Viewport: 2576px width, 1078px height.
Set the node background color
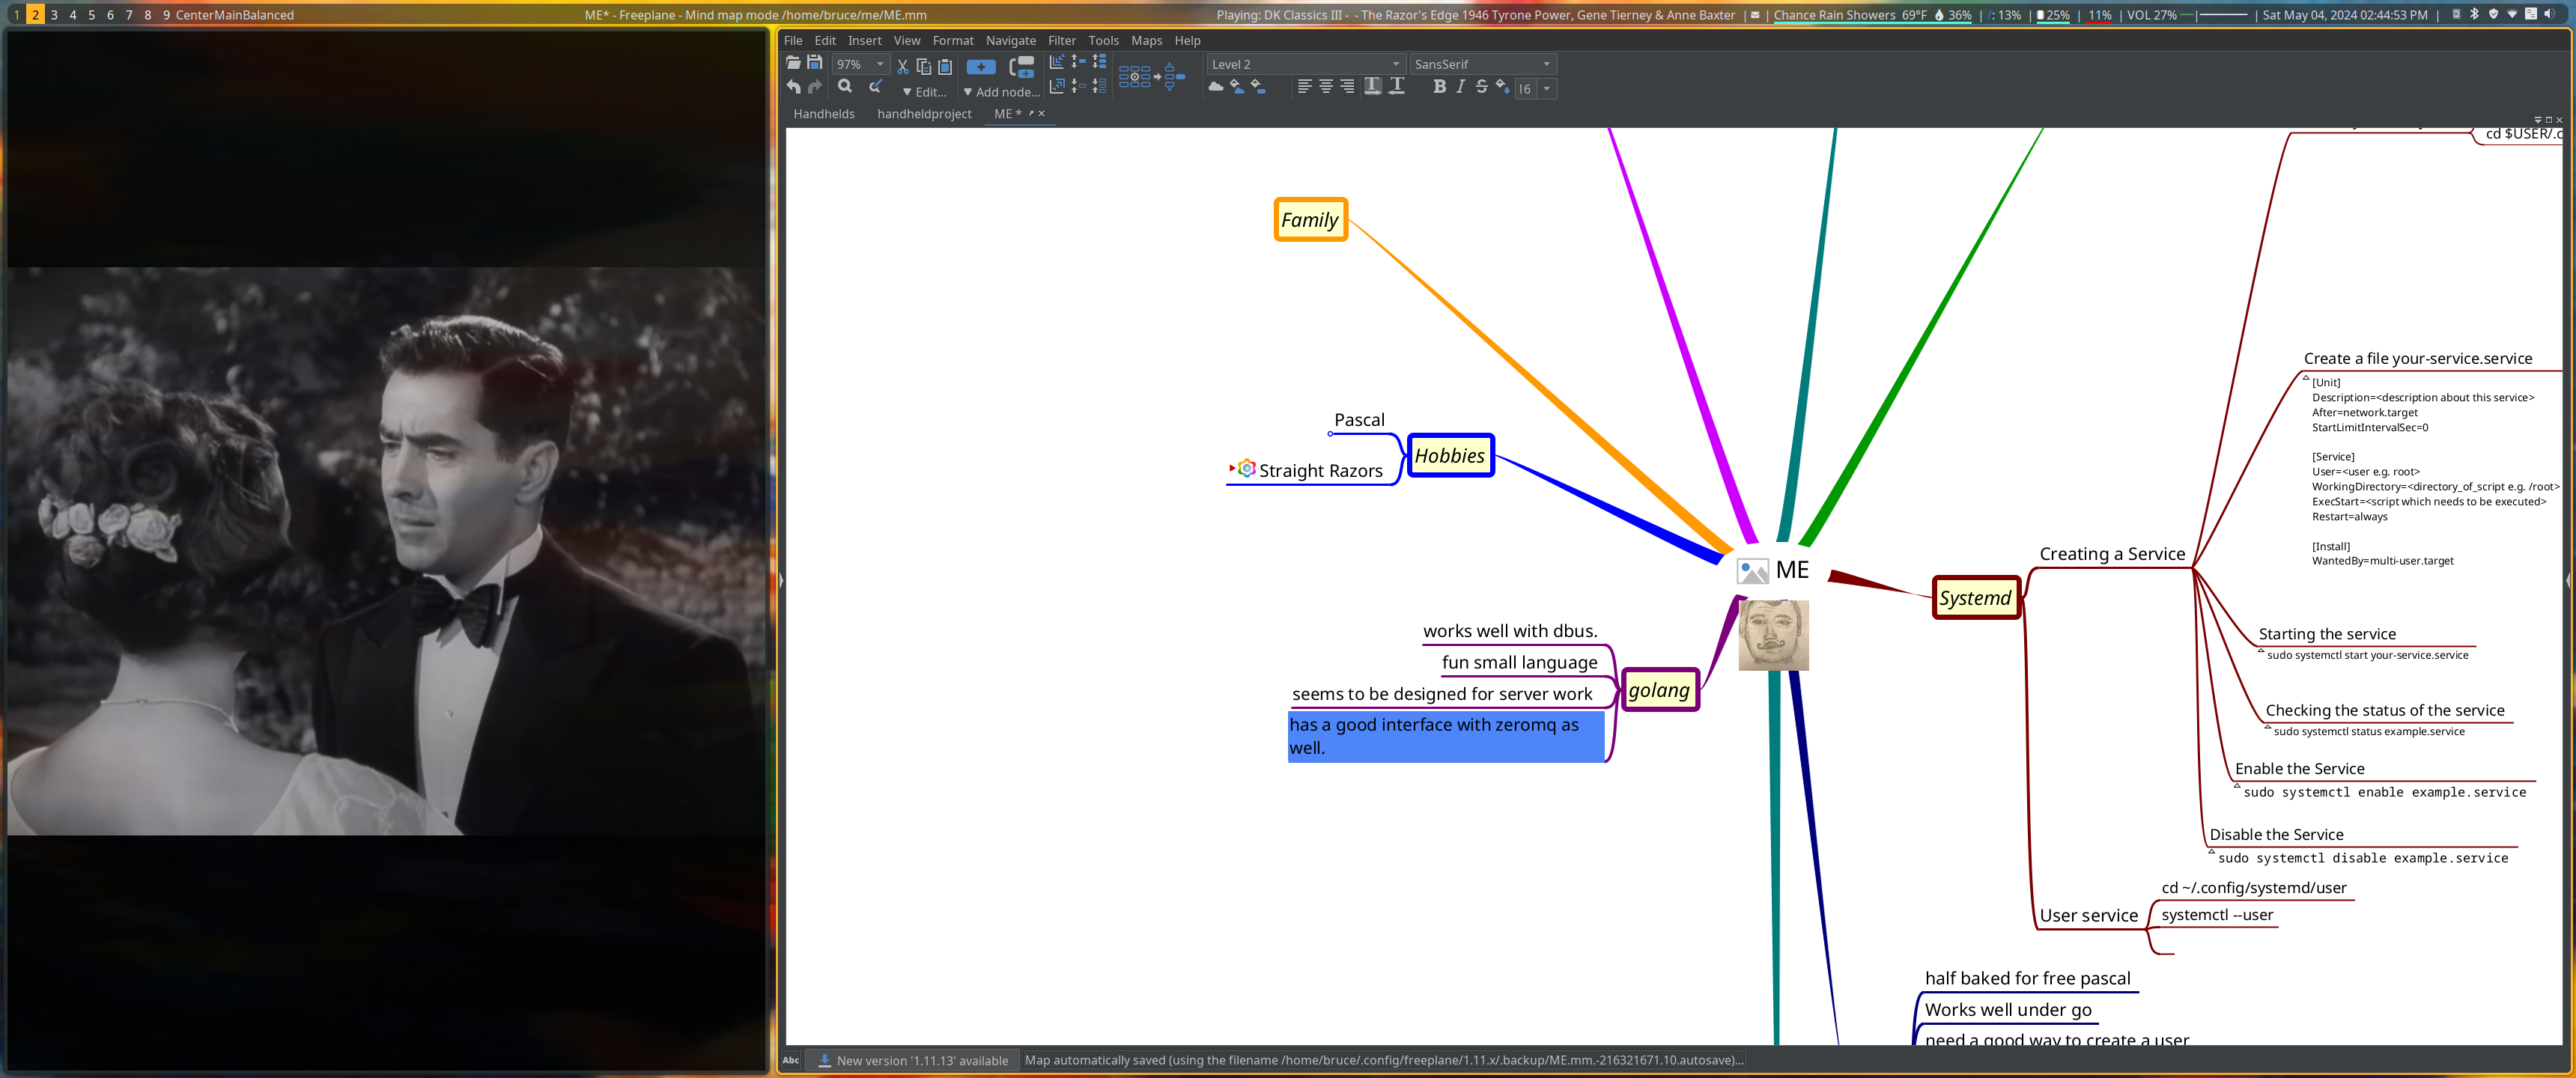pyautogui.click(x=1259, y=87)
